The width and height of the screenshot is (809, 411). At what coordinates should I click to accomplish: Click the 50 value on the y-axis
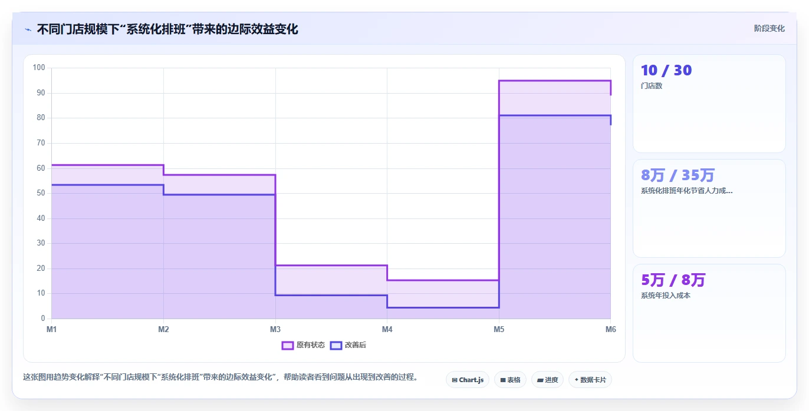point(41,193)
